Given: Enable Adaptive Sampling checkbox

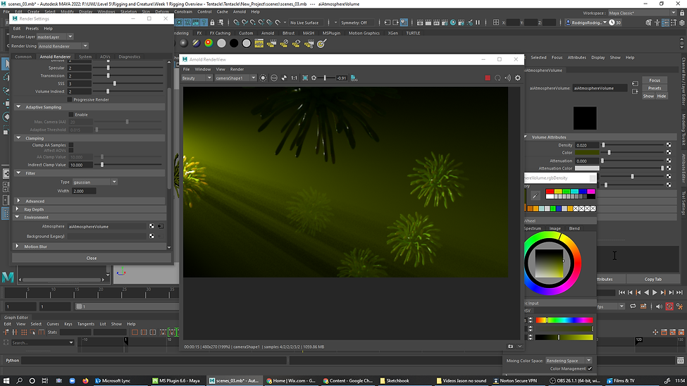Looking at the screenshot, I should [71, 115].
